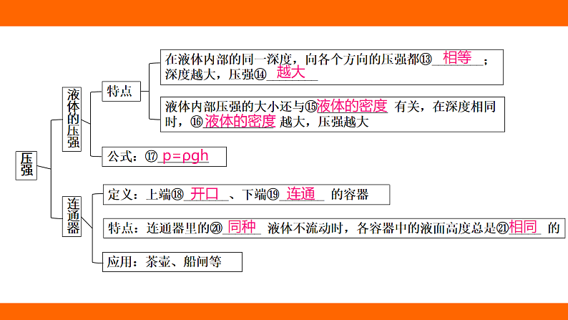Click the pink answer 连通 at blank ⑲
The image size is (568, 320).
pos(300,193)
